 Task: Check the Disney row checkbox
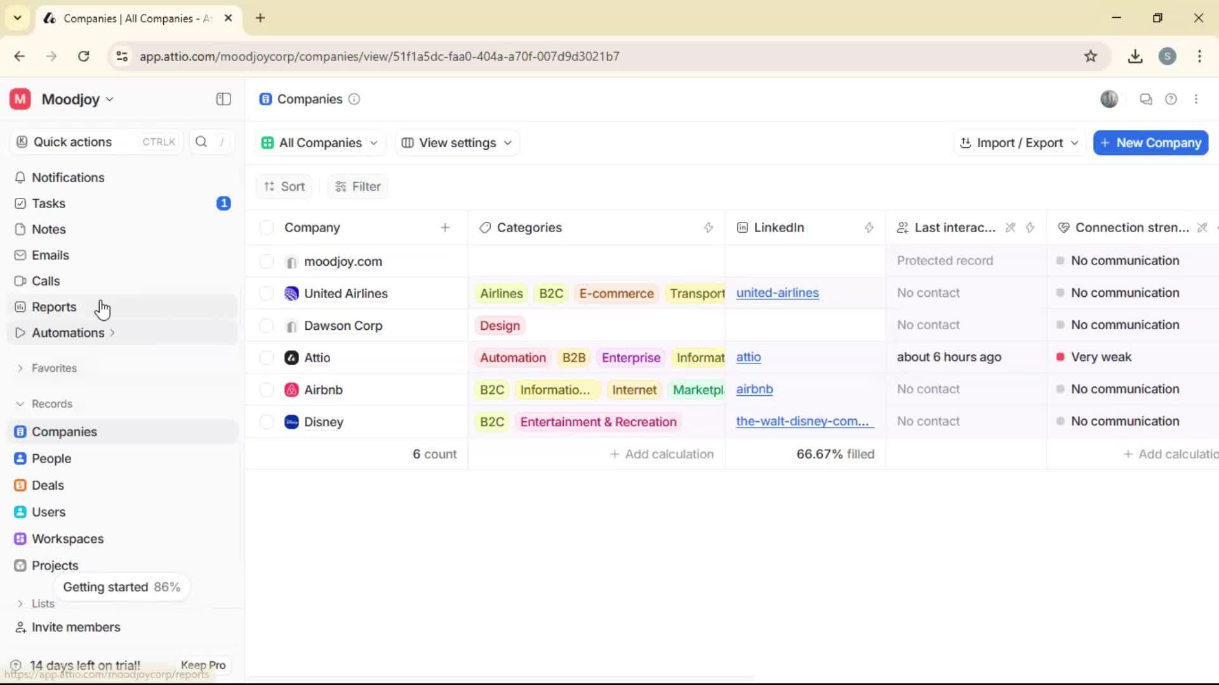tap(267, 422)
